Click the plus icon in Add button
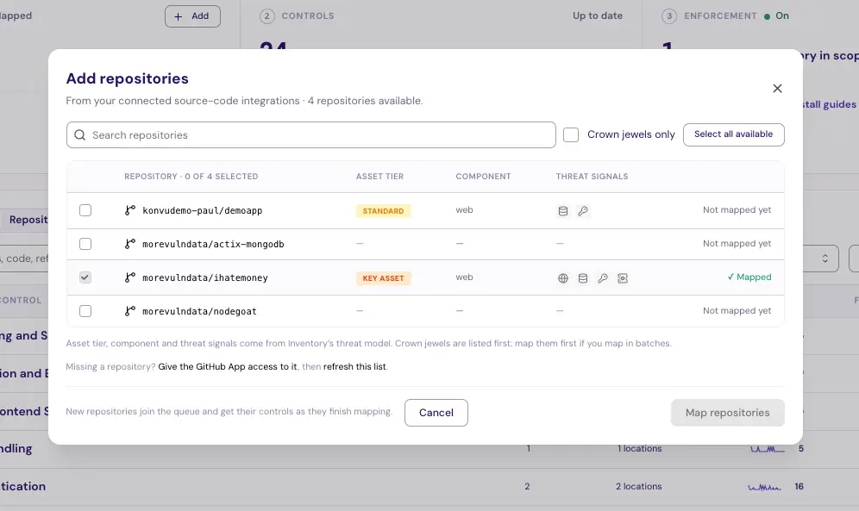 (x=178, y=16)
